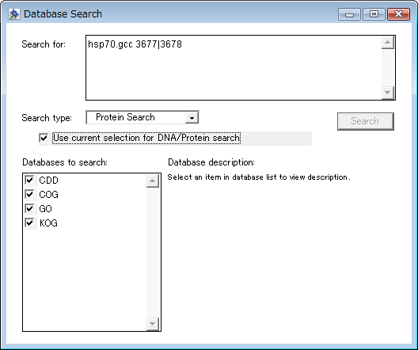Click the down arrow of database list scrollbar
Screen dimensions: 418x350
tap(153, 324)
